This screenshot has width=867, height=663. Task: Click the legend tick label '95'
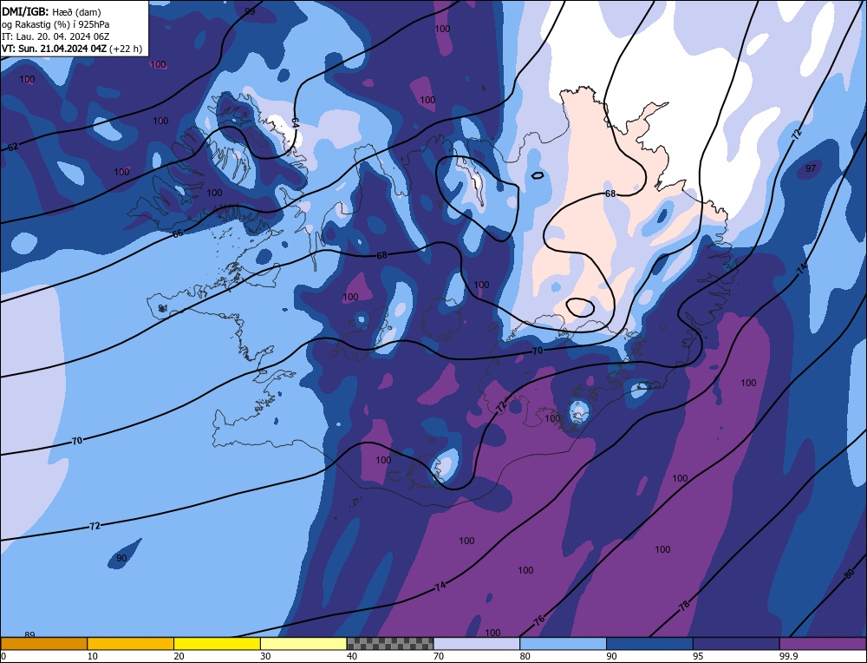click(698, 656)
